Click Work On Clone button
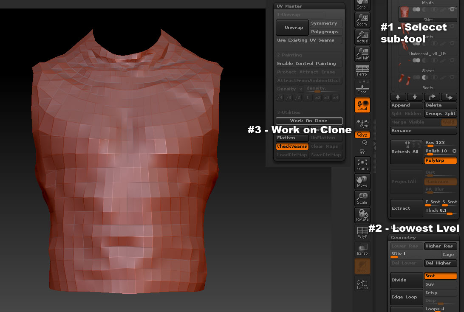 pyautogui.click(x=309, y=121)
